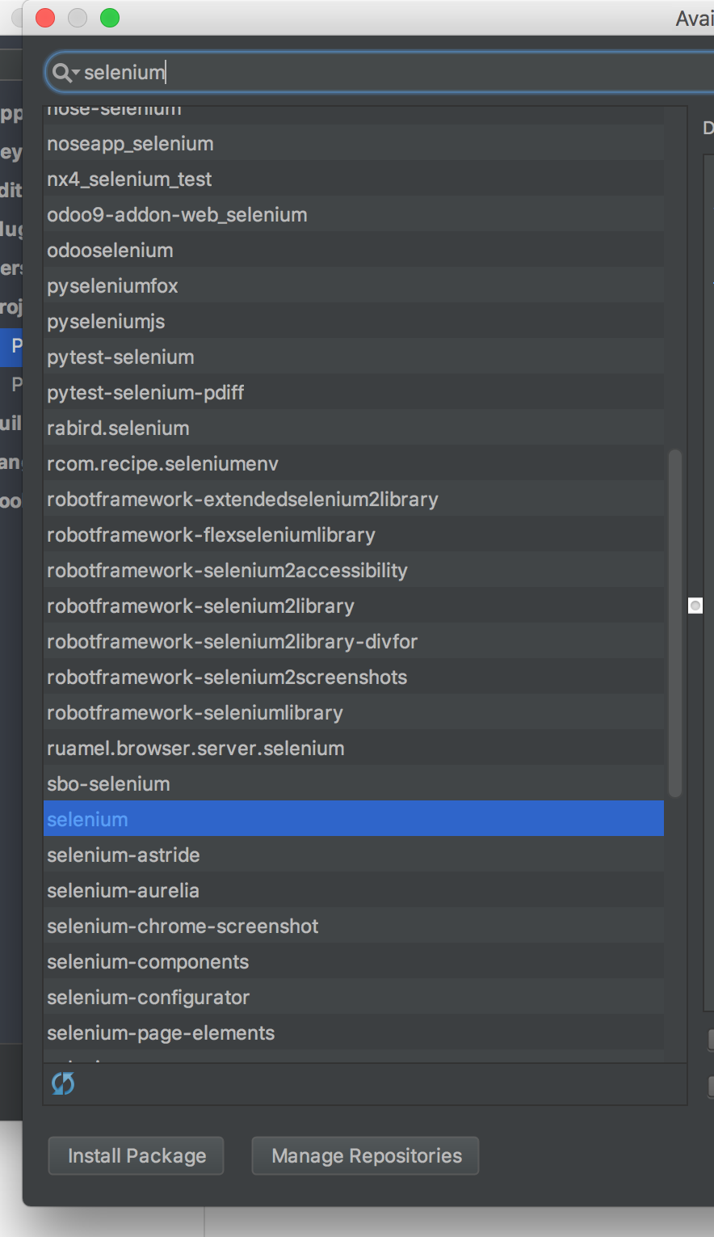This screenshot has width=714, height=1237.
Task: Reload the package list with refresh icon
Action: [63, 1083]
